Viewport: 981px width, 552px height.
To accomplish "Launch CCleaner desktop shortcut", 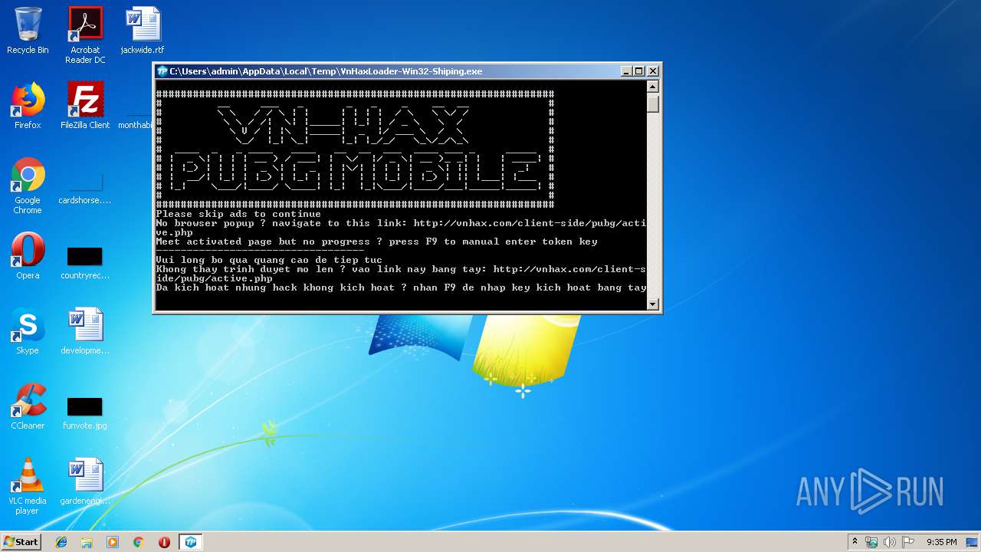I will [x=28, y=406].
